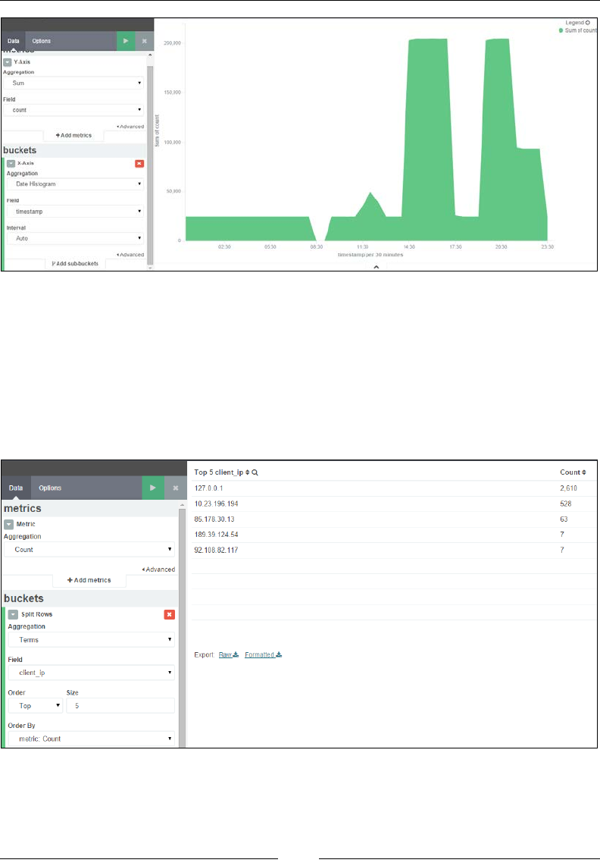Run the area chart with green play button
This screenshot has height=866, width=600.
click(x=126, y=41)
